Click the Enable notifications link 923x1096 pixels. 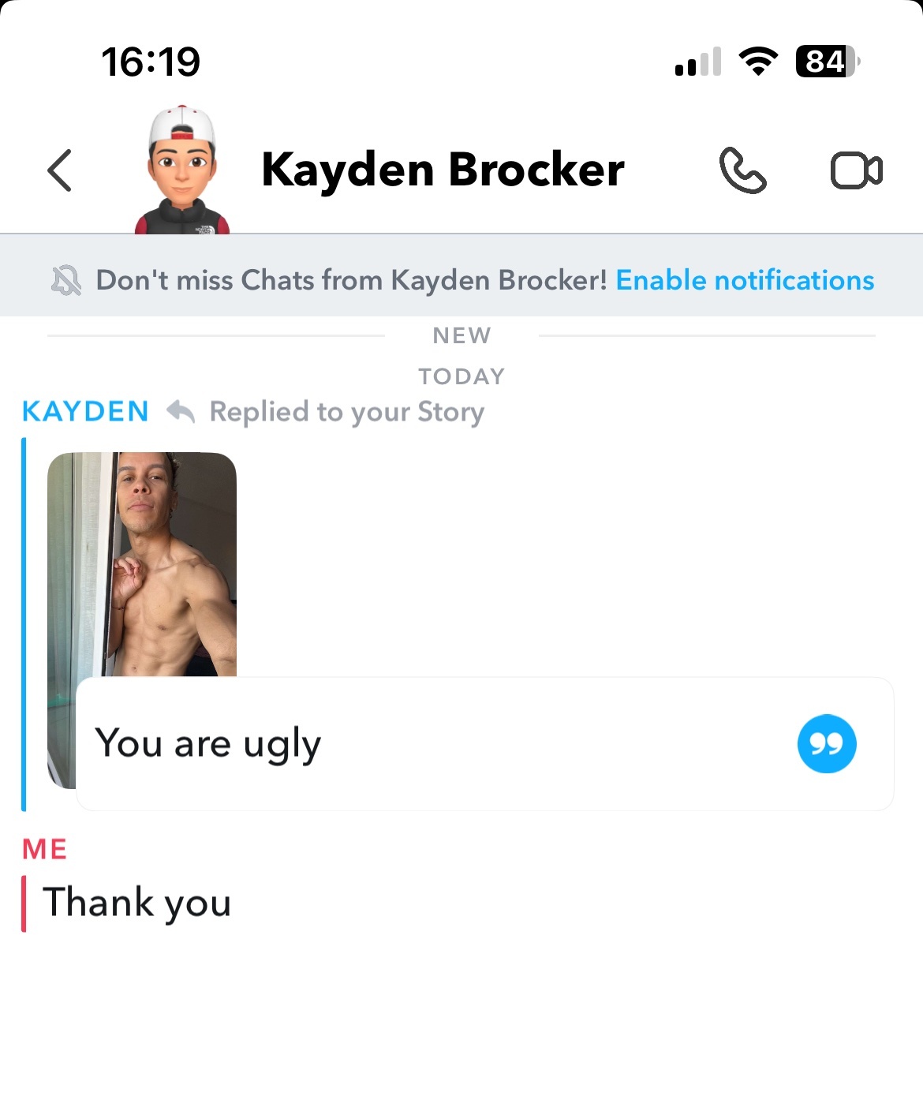pyautogui.click(x=745, y=280)
